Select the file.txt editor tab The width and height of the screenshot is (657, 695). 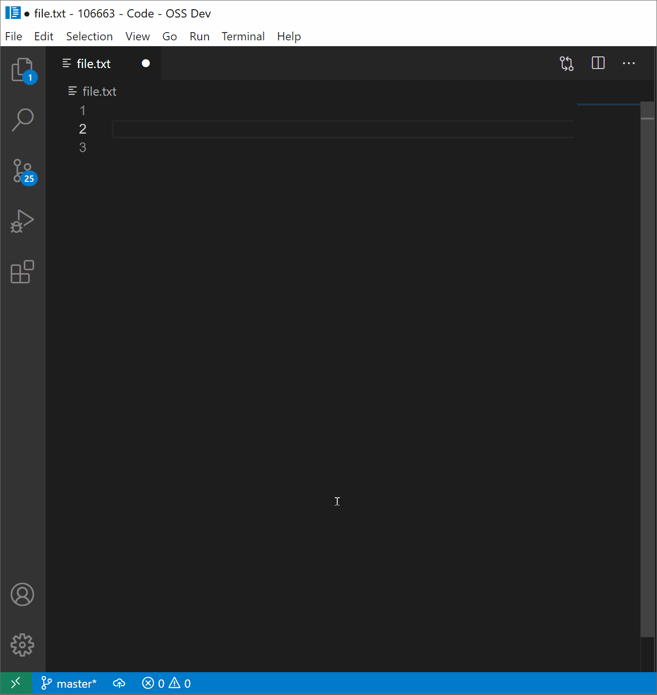tap(93, 63)
